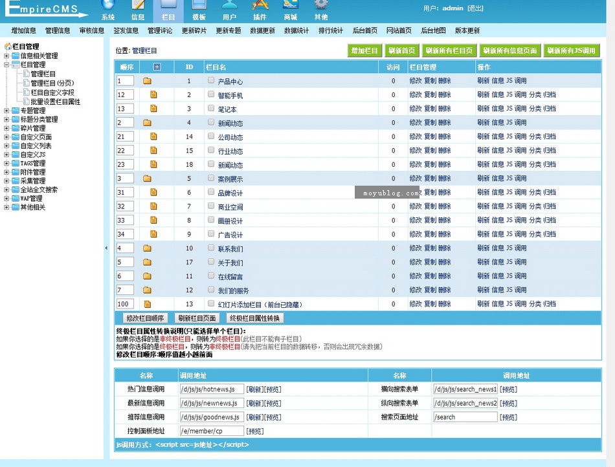615x467 pixels.
Task: Open the 信息 section icon in top navigation
Action: point(138,5)
